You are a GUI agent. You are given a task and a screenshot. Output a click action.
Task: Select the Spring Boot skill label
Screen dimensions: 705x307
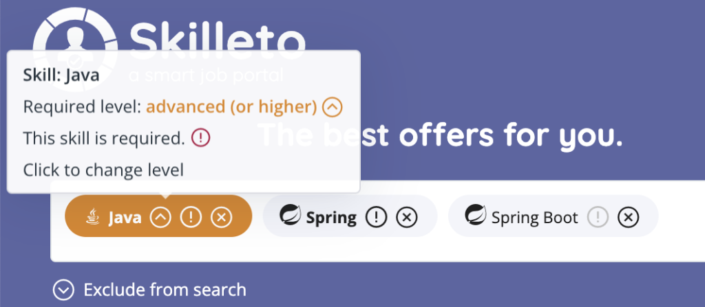[x=534, y=218]
